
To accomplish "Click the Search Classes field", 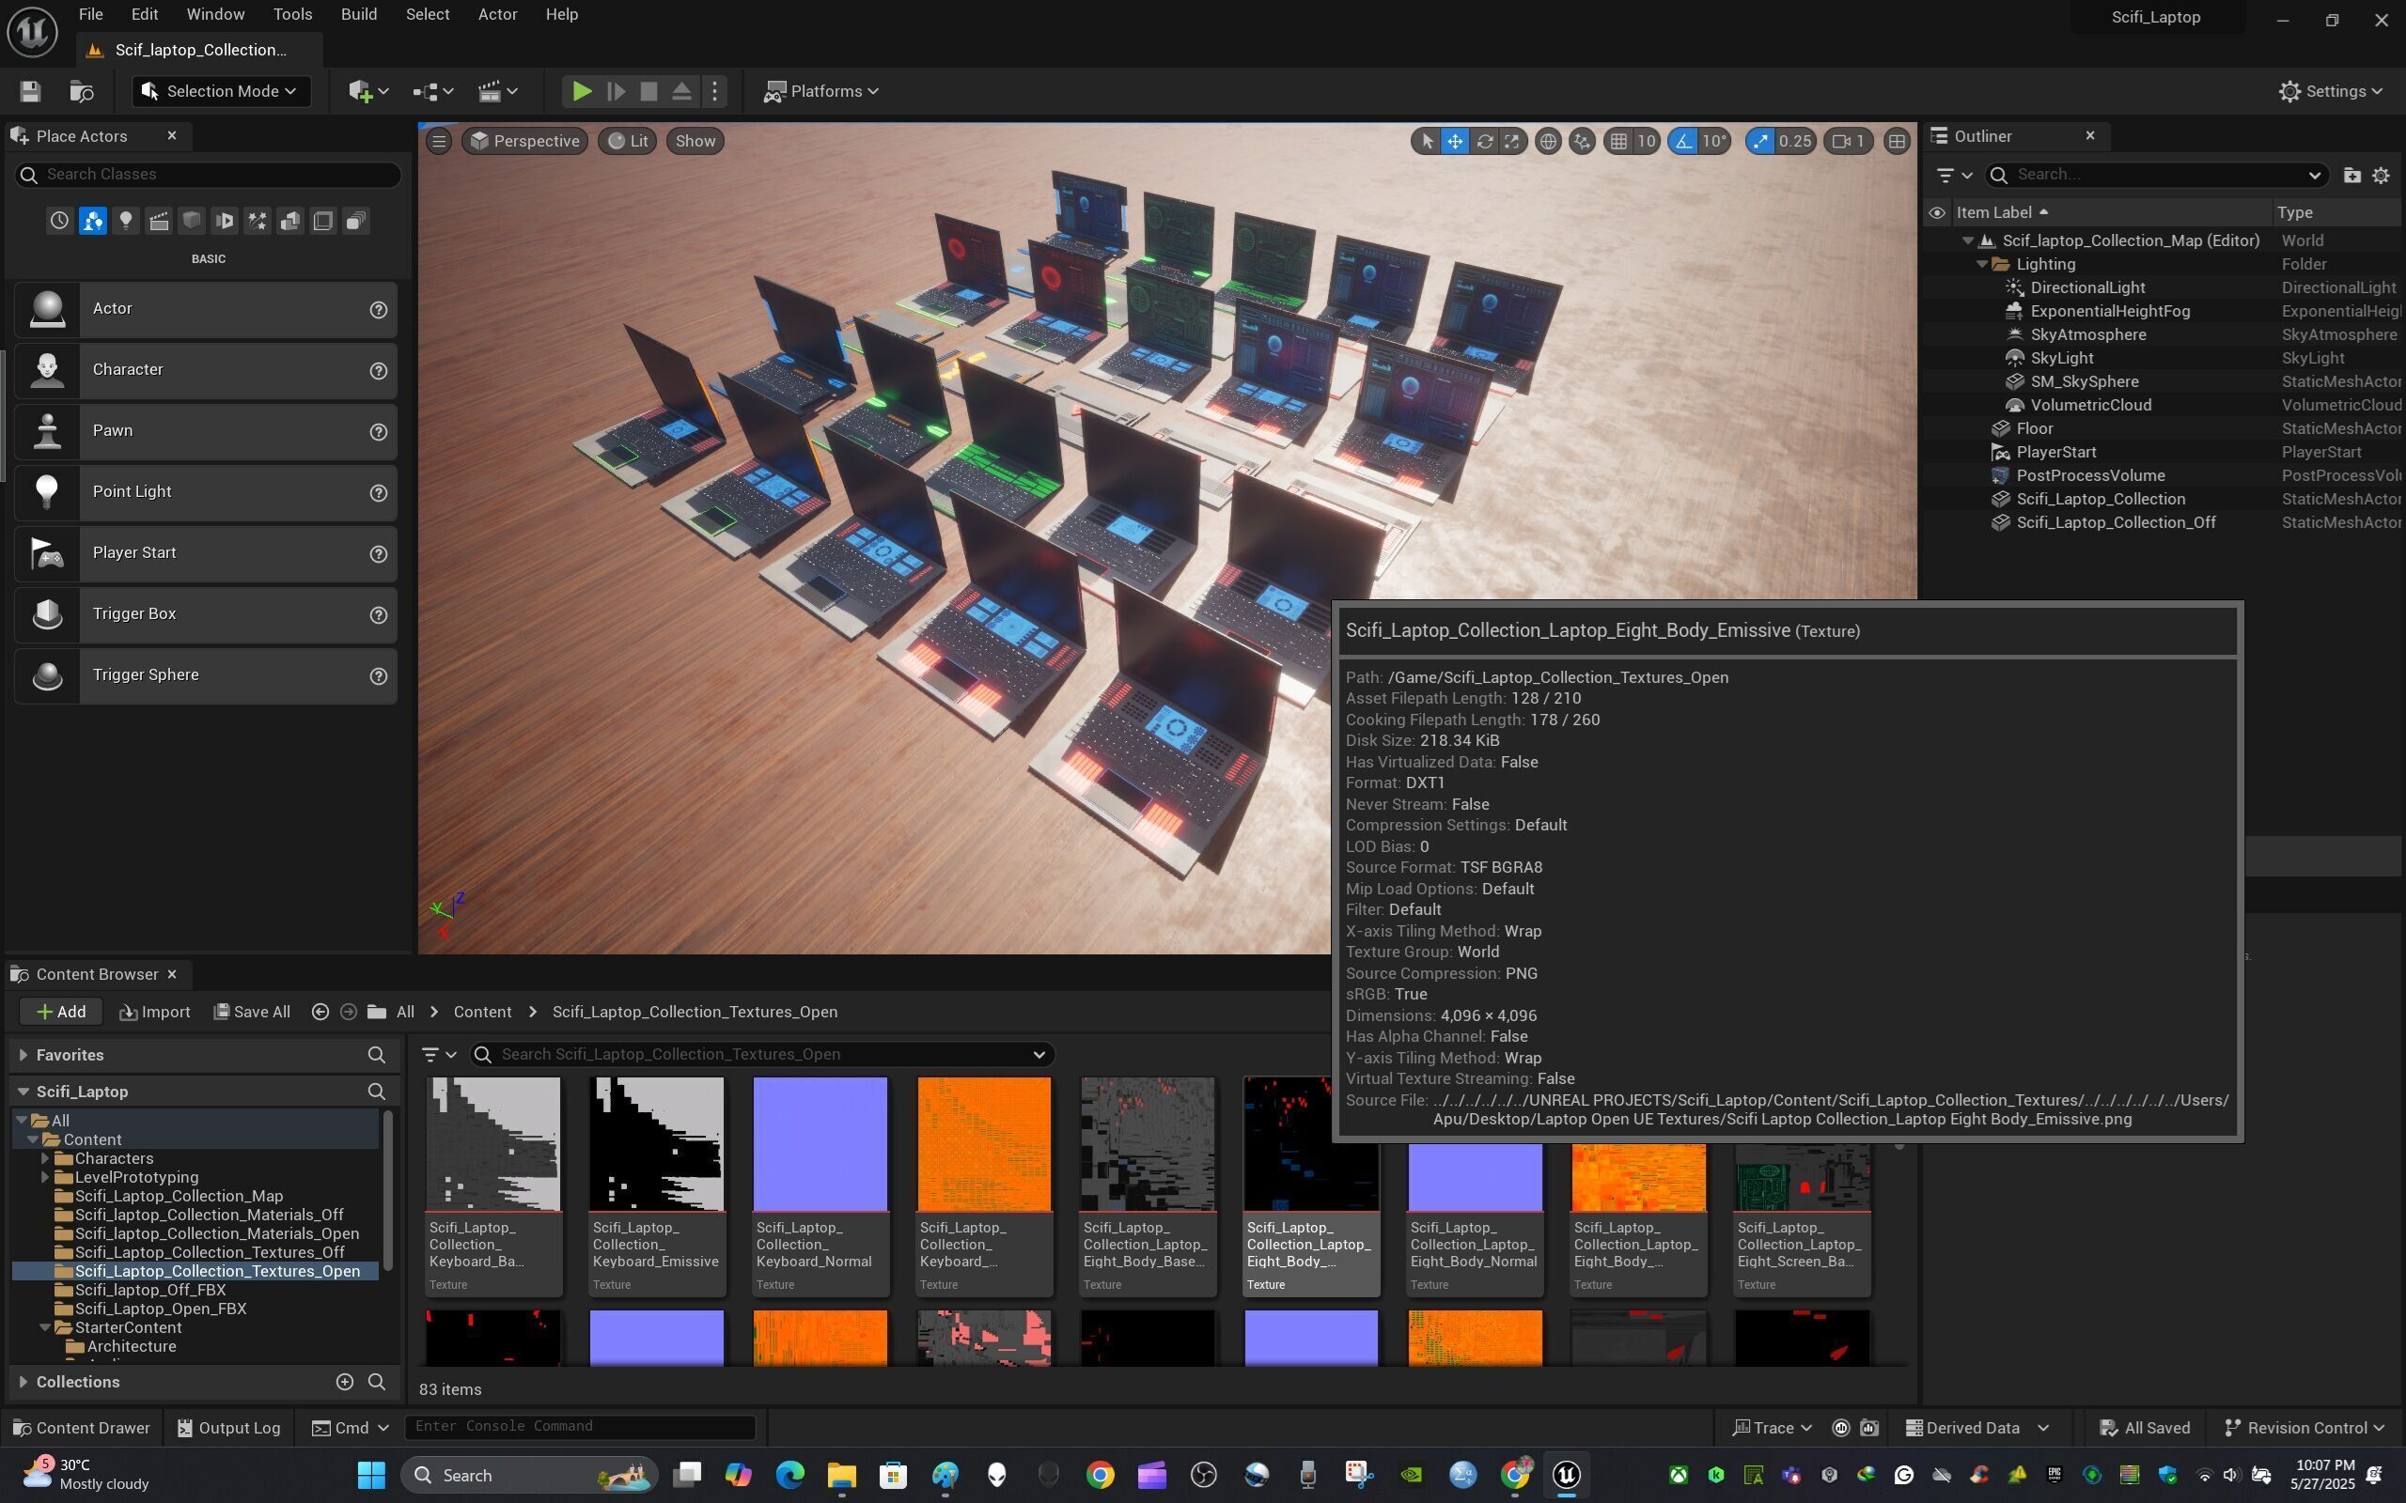I will click(208, 175).
